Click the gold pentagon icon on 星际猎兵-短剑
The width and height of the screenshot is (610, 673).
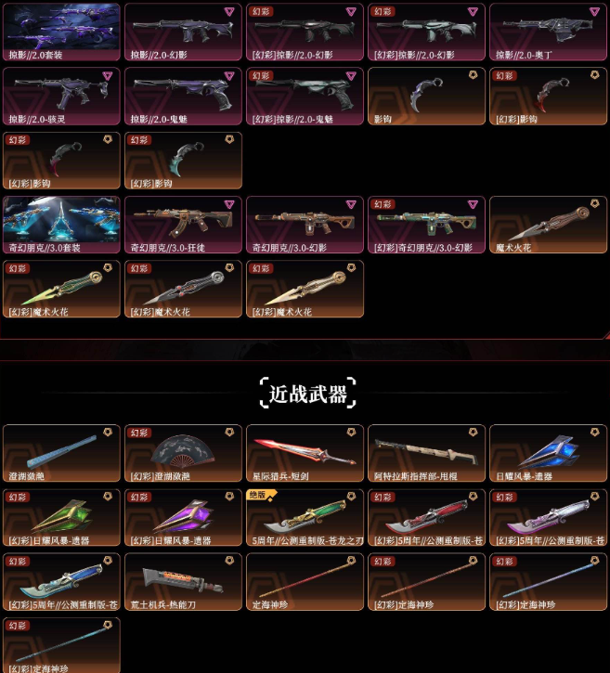pyautogui.click(x=351, y=432)
